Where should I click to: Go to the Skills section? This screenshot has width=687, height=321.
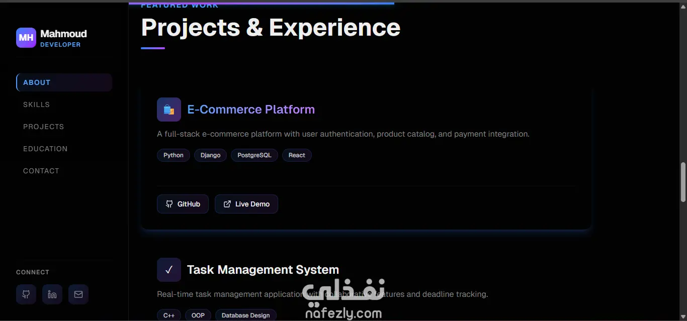[x=64, y=104]
